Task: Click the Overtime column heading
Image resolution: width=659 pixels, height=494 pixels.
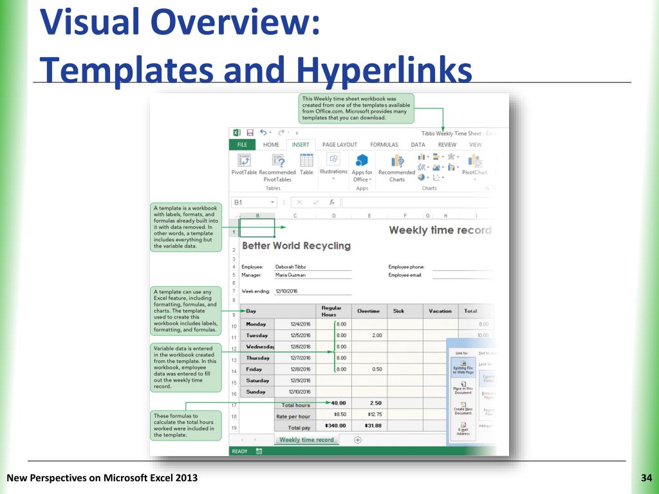Action: tap(369, 311)
